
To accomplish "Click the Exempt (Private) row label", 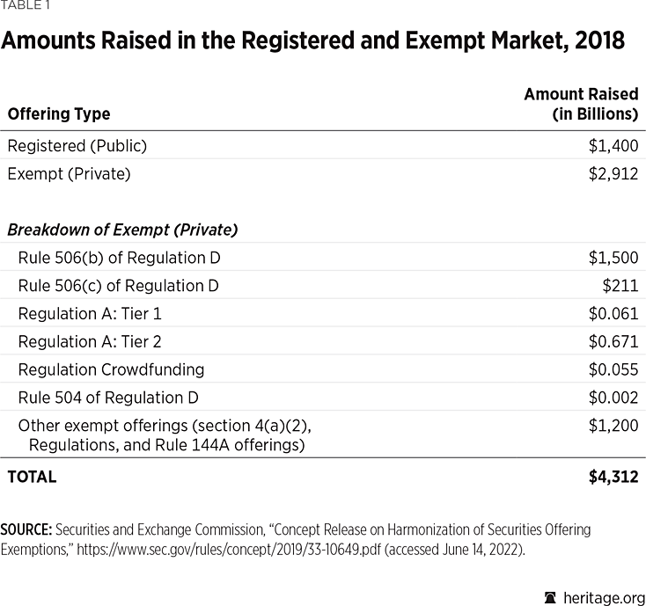I will point(69,173).
